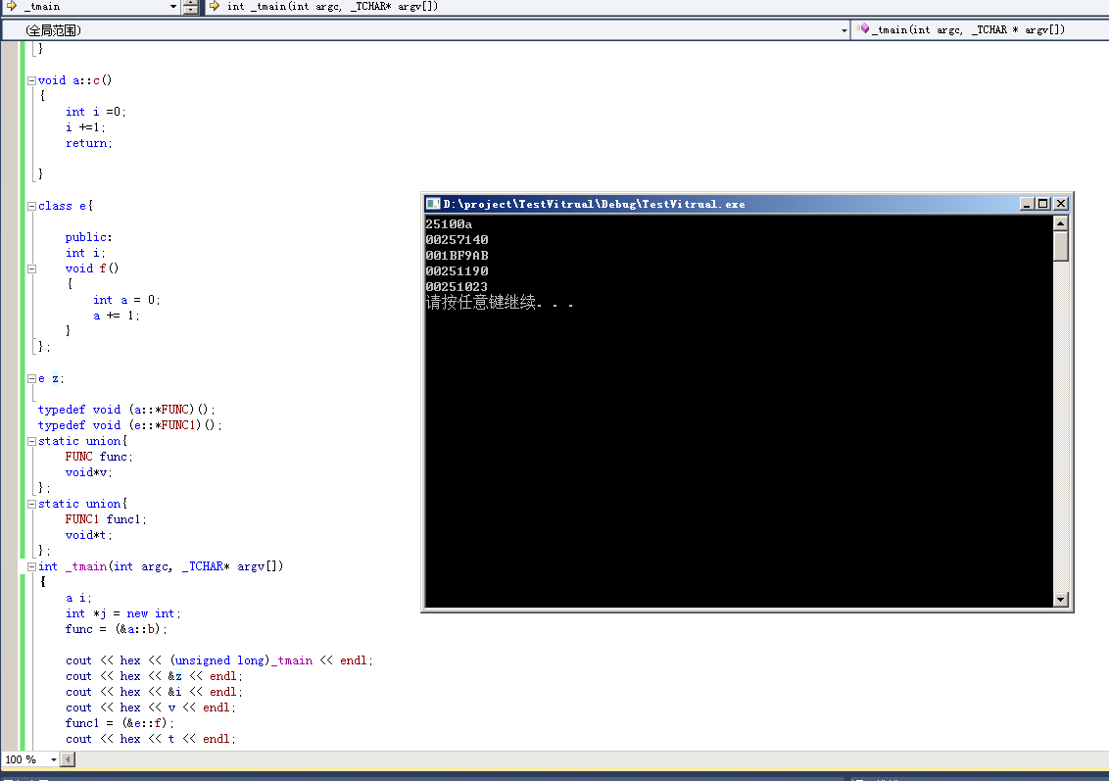The height and width of the screenshot is (781, 1109).
Task: Click the 'return;' statement in a::c
Action: click(88, 143)
